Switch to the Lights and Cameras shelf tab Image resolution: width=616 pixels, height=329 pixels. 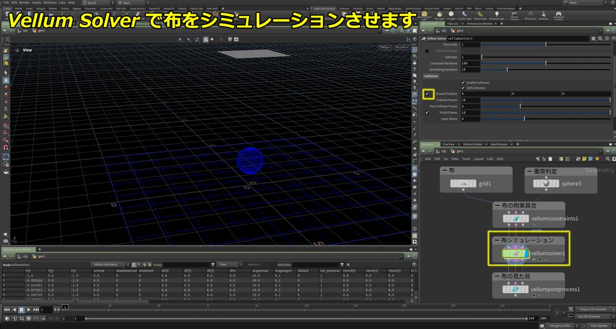tap(323, 8)
